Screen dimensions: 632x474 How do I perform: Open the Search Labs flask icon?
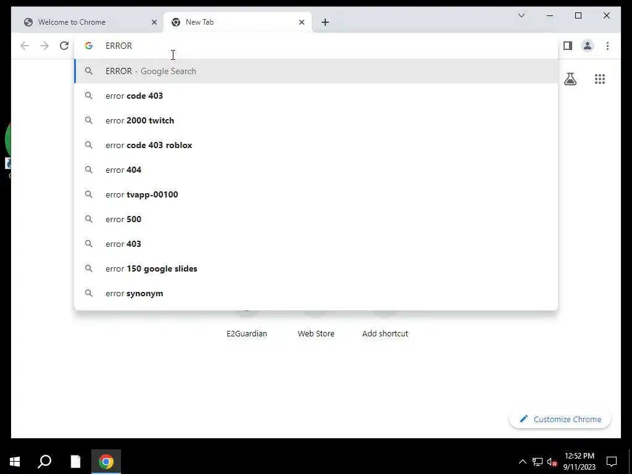(x=570, y=79)
